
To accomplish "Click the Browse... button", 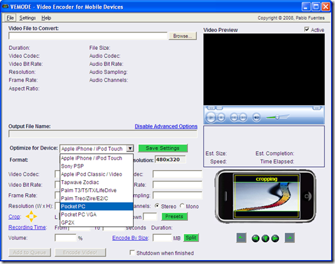I will click(x=183, y=36).
